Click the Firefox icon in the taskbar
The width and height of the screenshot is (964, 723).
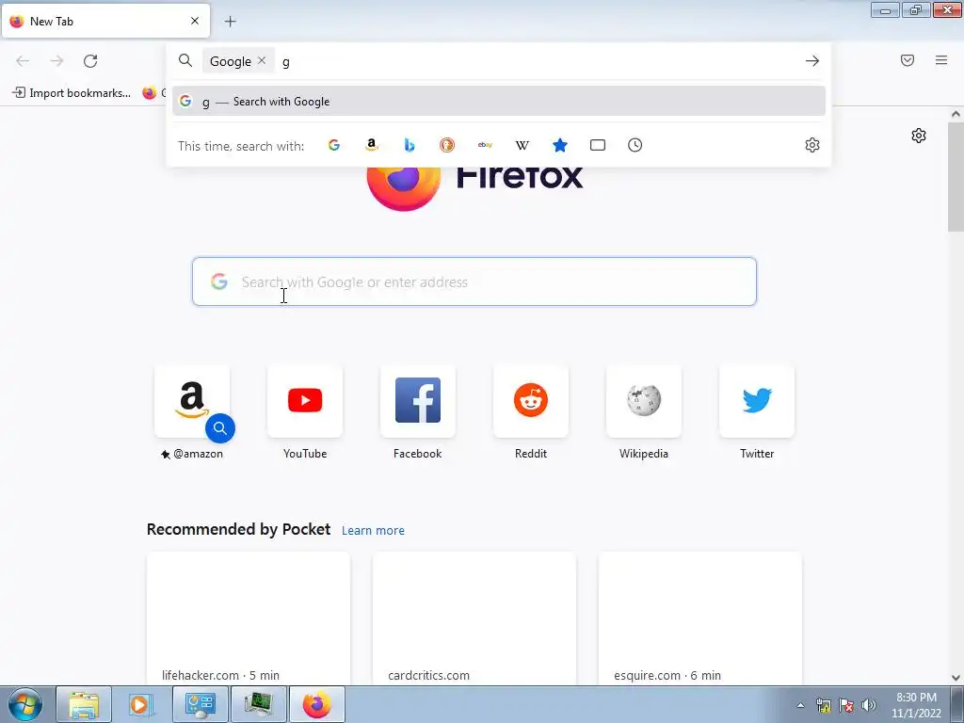click(x=316, y=704)
